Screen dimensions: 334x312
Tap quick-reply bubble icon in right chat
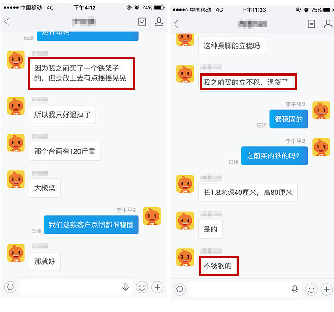(x=179, y=289)
